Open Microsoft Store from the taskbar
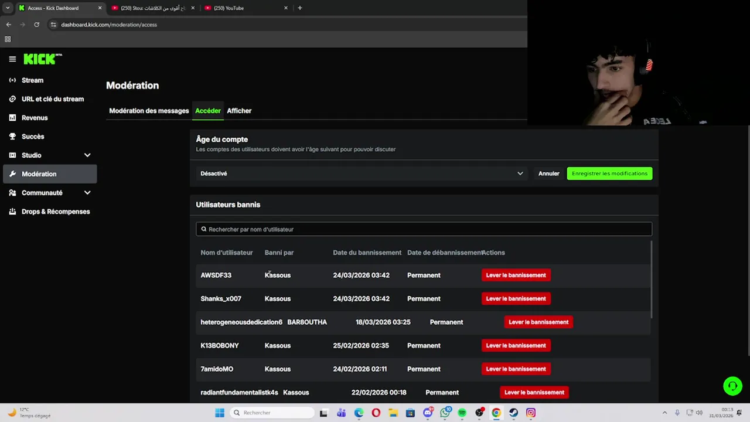This screenshot has height=422, width=750. click(x=410, y=413)
